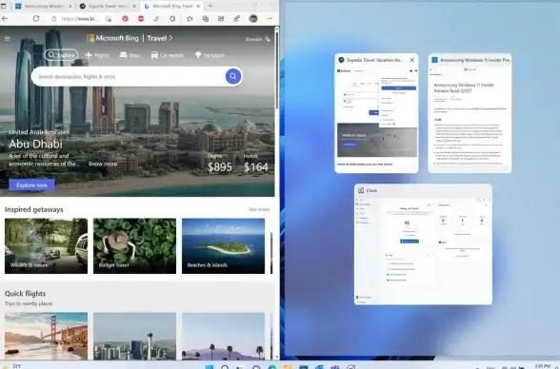Viewport: 560px width, 369px height.
Task: Open the See more link for getaways
Action: [259, 209]
